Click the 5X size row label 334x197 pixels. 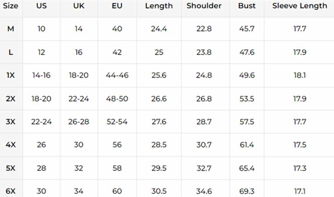11,168
